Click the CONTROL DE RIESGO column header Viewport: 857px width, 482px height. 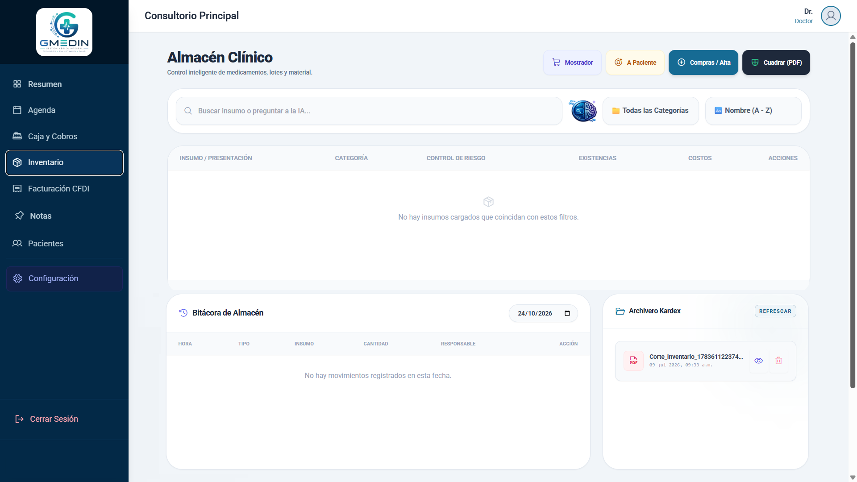coord(456,158)
